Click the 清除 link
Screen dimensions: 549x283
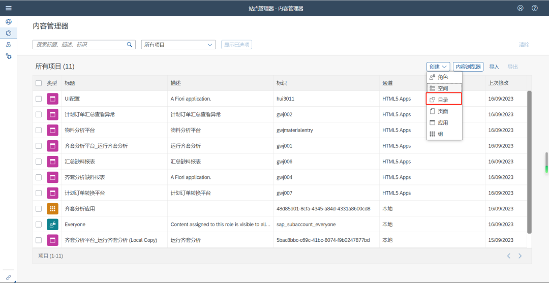pyautogui.click(x=524, y=44)
